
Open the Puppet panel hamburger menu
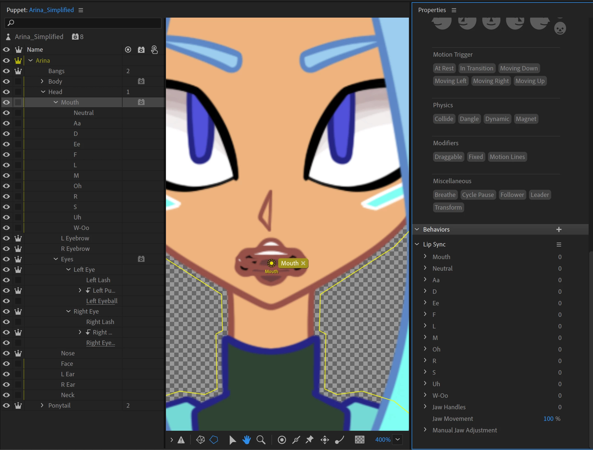pos(81,10)
